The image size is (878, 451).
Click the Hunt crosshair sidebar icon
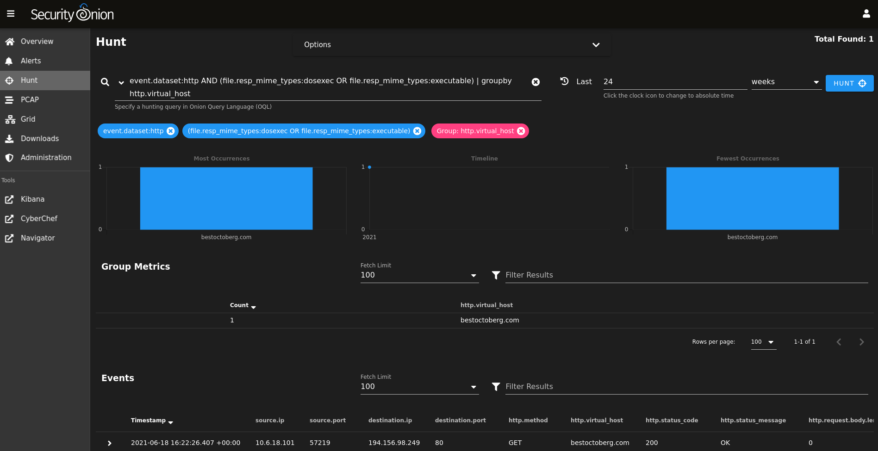pos(9,80)
